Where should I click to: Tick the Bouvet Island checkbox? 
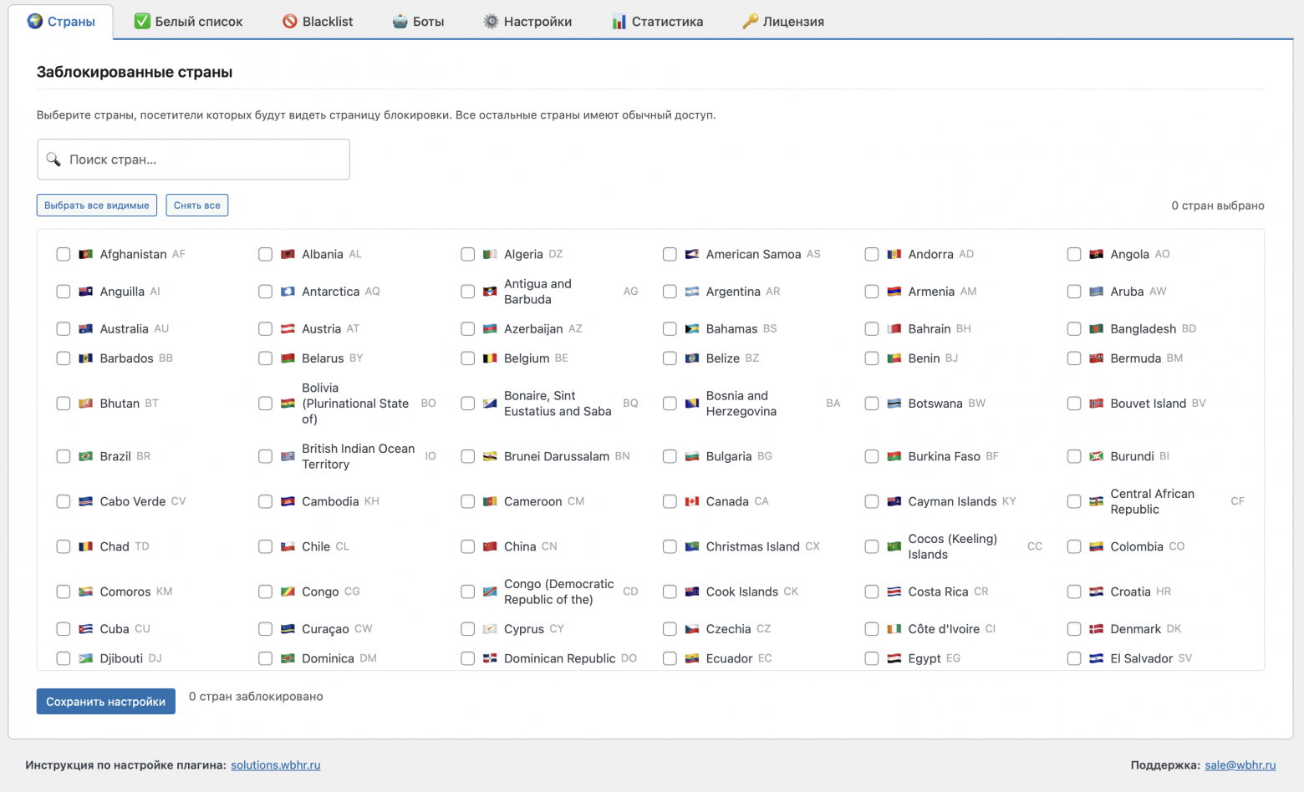click(x=1074, y=404)
